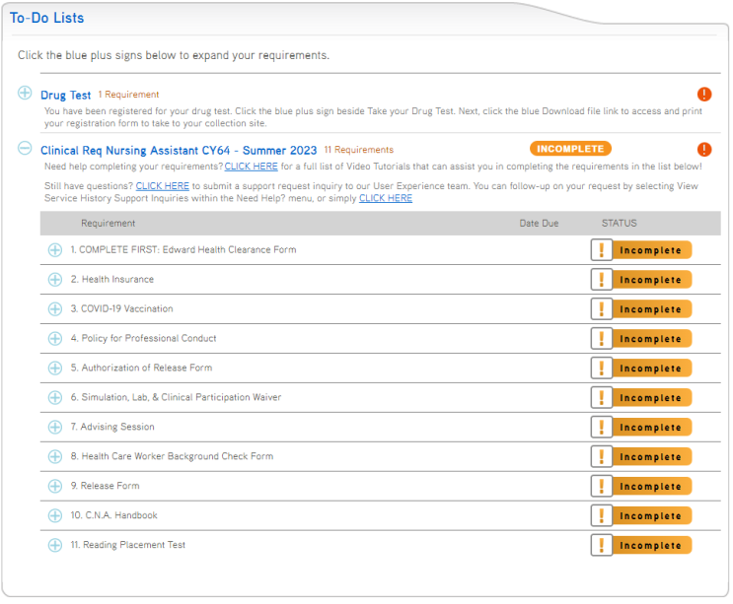Click exclamation icon in Health Insurance row
This screenshot has height=604, width=733.
[602, 280]
